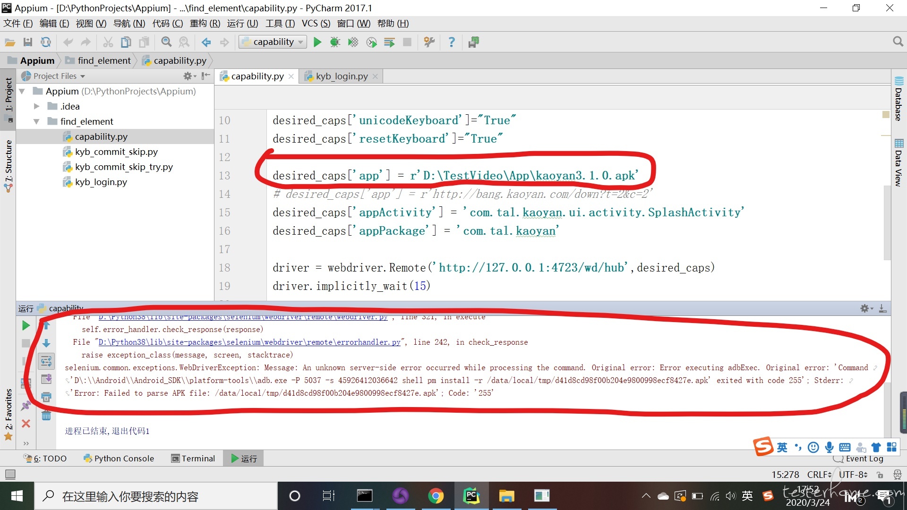The image size is (907, 510).
Task: Click the Windows taskbar search box
Action: coord(156,496)
